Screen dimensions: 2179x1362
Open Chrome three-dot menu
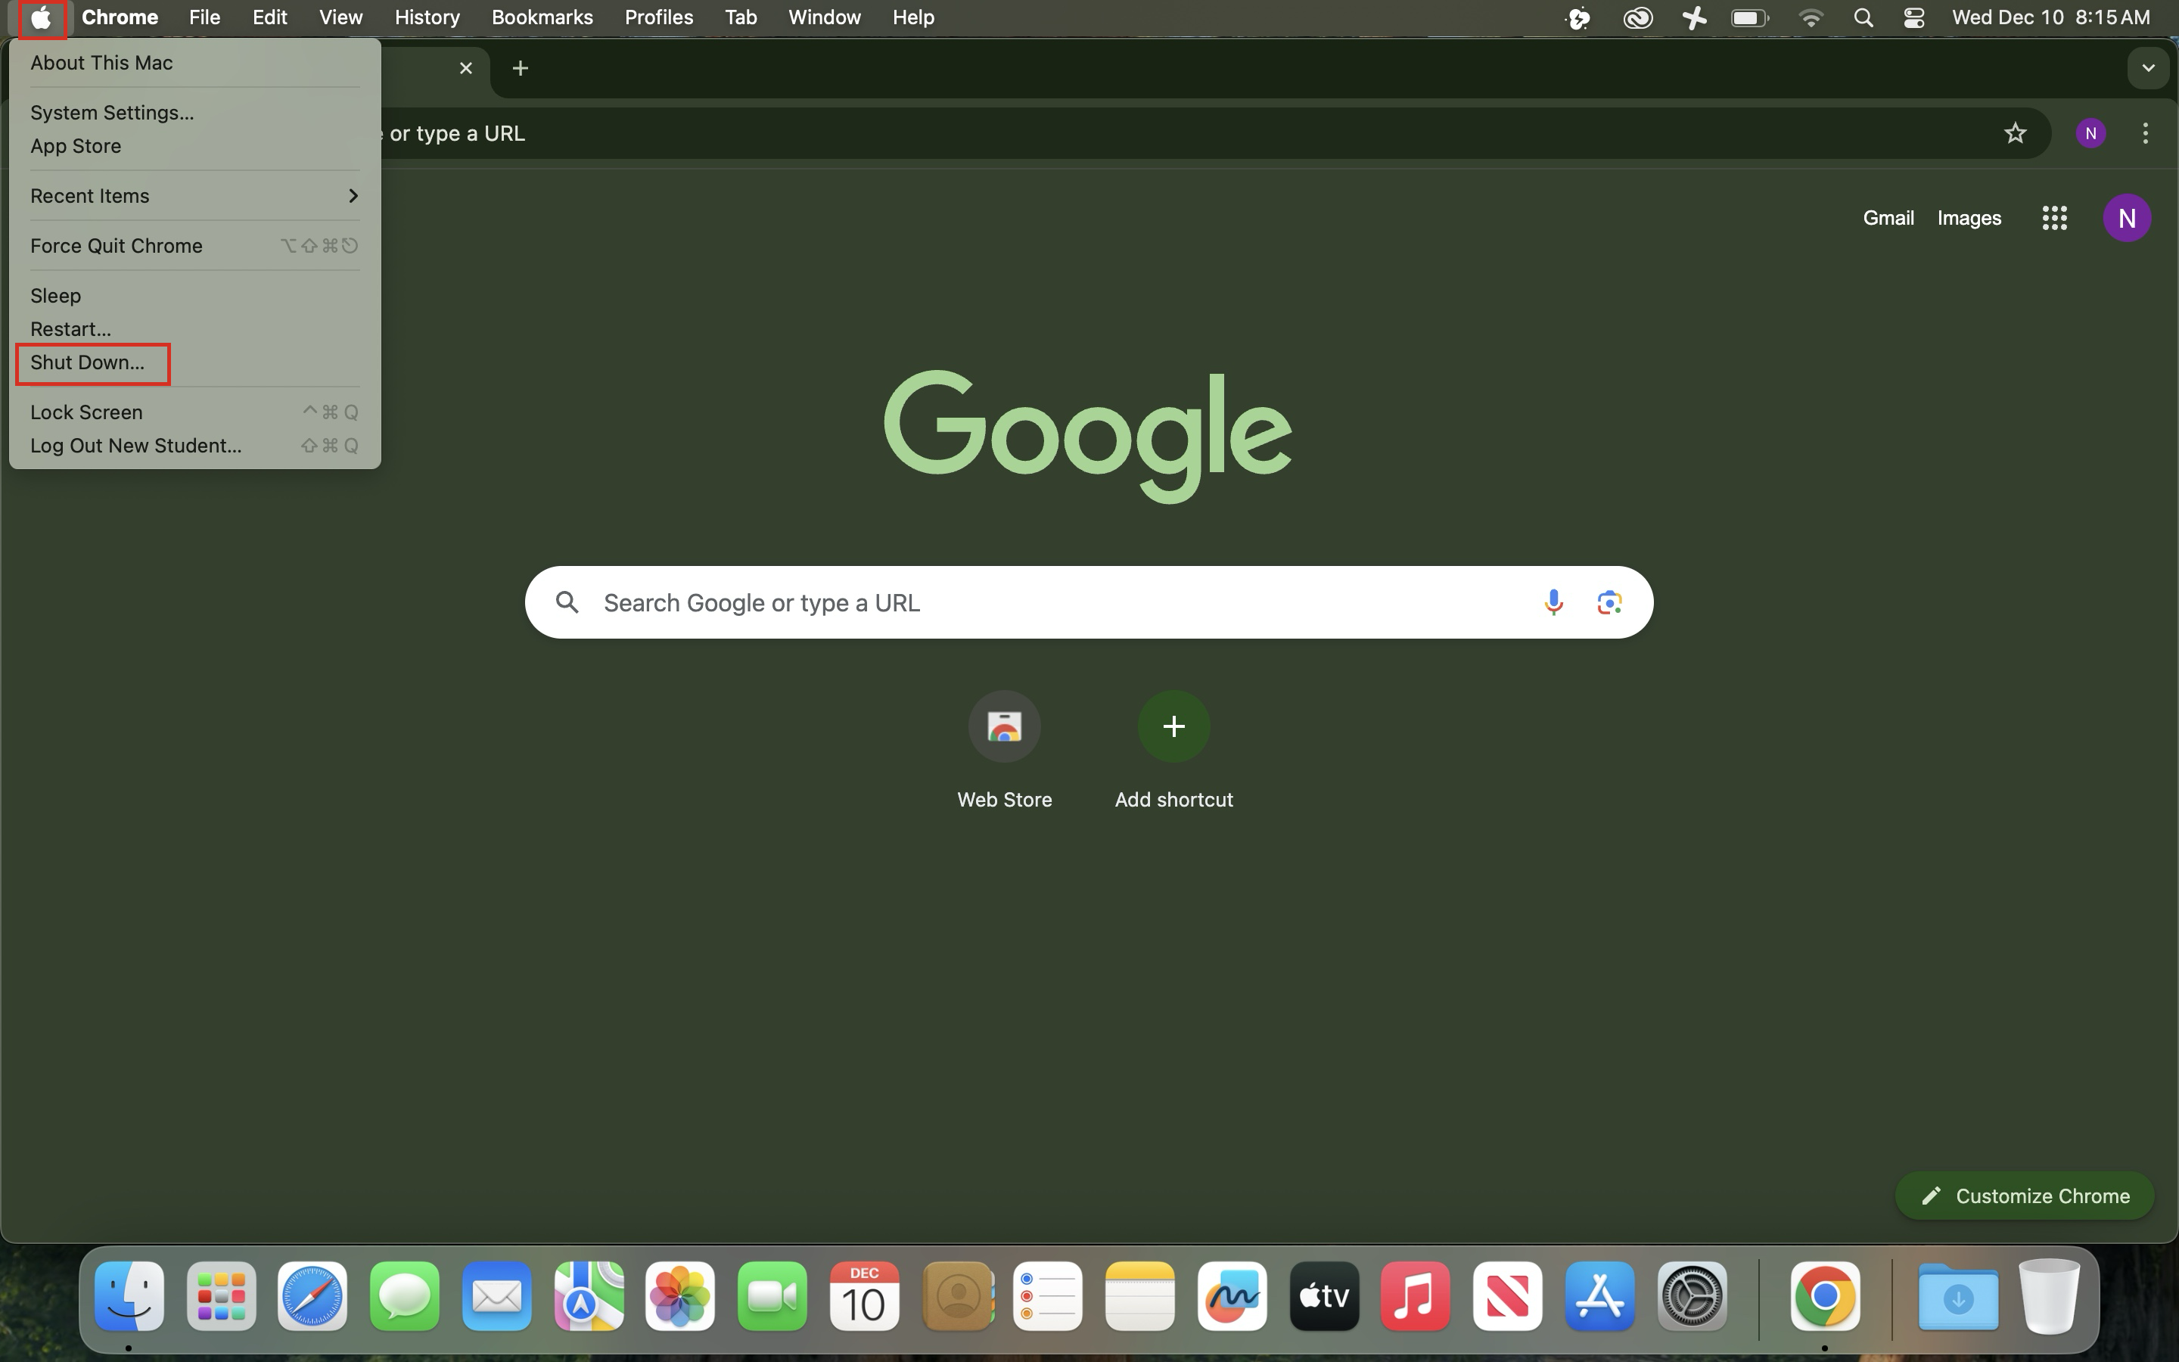click(2145, 133)
